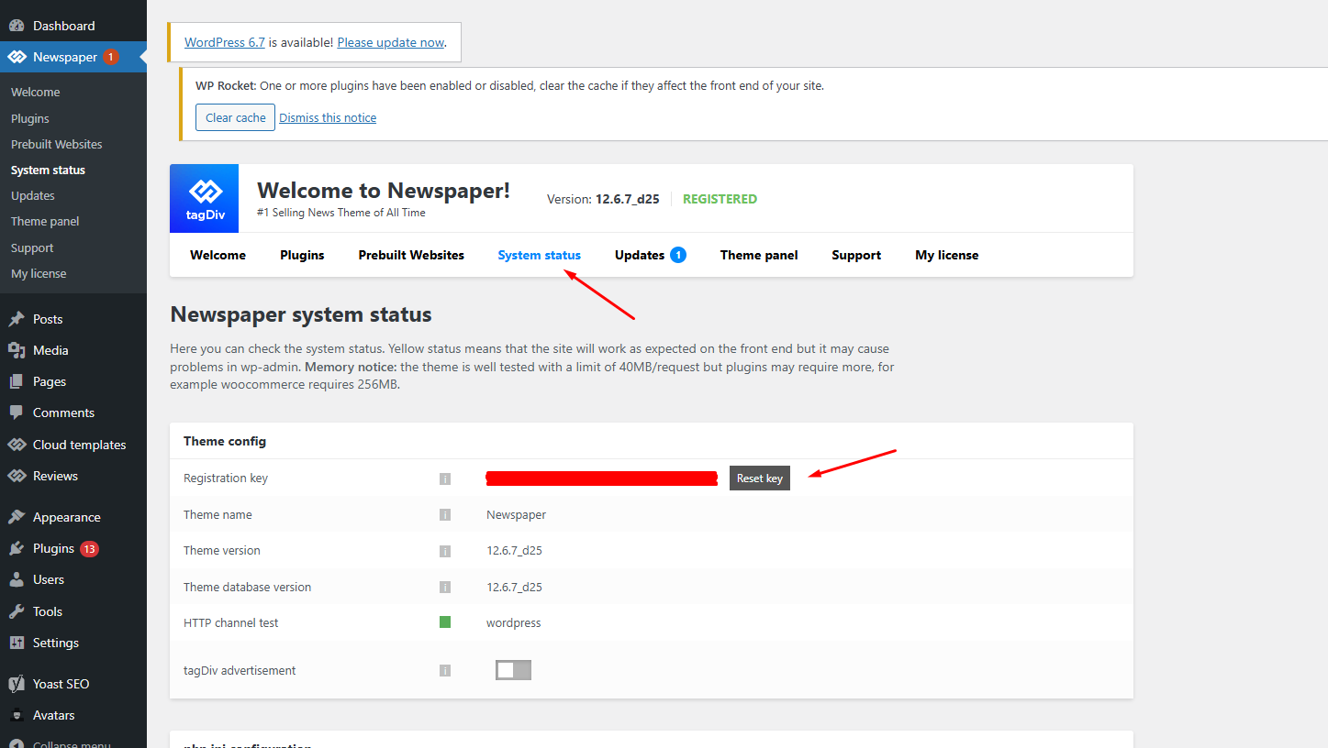Click the Plugins plug icon in sidebar

point(17,548)
